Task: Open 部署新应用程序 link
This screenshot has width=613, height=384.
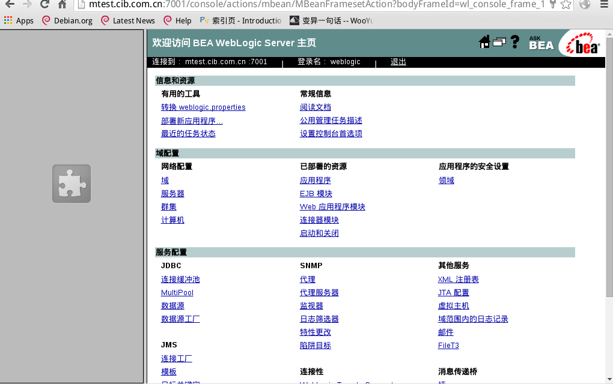Action: coord(192,121)
